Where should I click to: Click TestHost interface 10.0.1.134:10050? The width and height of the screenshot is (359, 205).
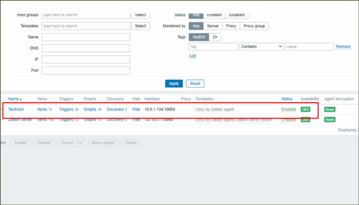[160, 110]
